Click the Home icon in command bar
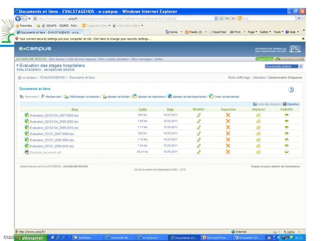Screen dimensions: 322x241 pyautogui.click(x=167, y=32)
